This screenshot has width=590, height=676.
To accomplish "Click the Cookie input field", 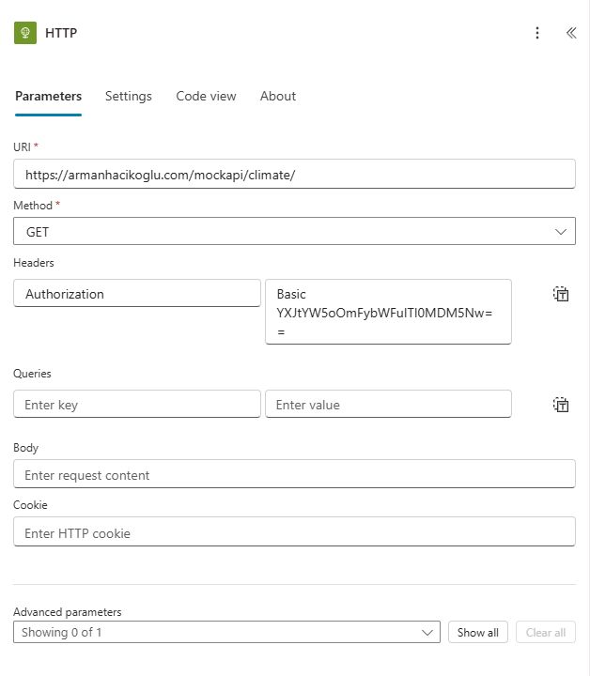I will point(294,532).
